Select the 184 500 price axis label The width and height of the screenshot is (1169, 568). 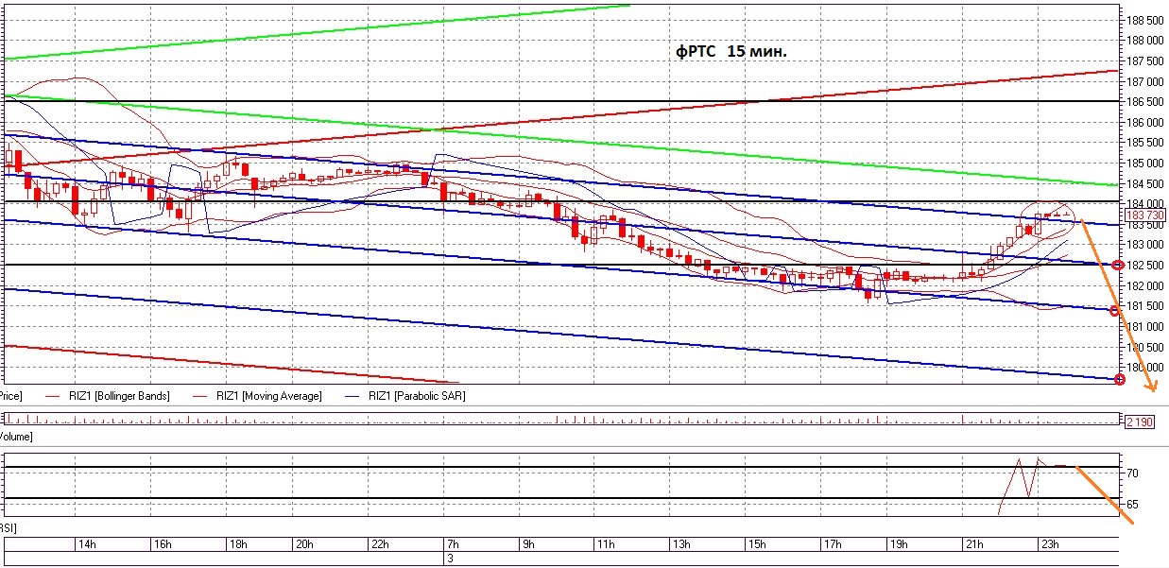click(x=1143, y=183)
